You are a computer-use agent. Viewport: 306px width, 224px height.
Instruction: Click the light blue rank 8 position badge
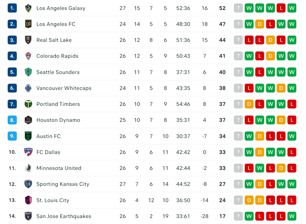(x=12, y=120)
